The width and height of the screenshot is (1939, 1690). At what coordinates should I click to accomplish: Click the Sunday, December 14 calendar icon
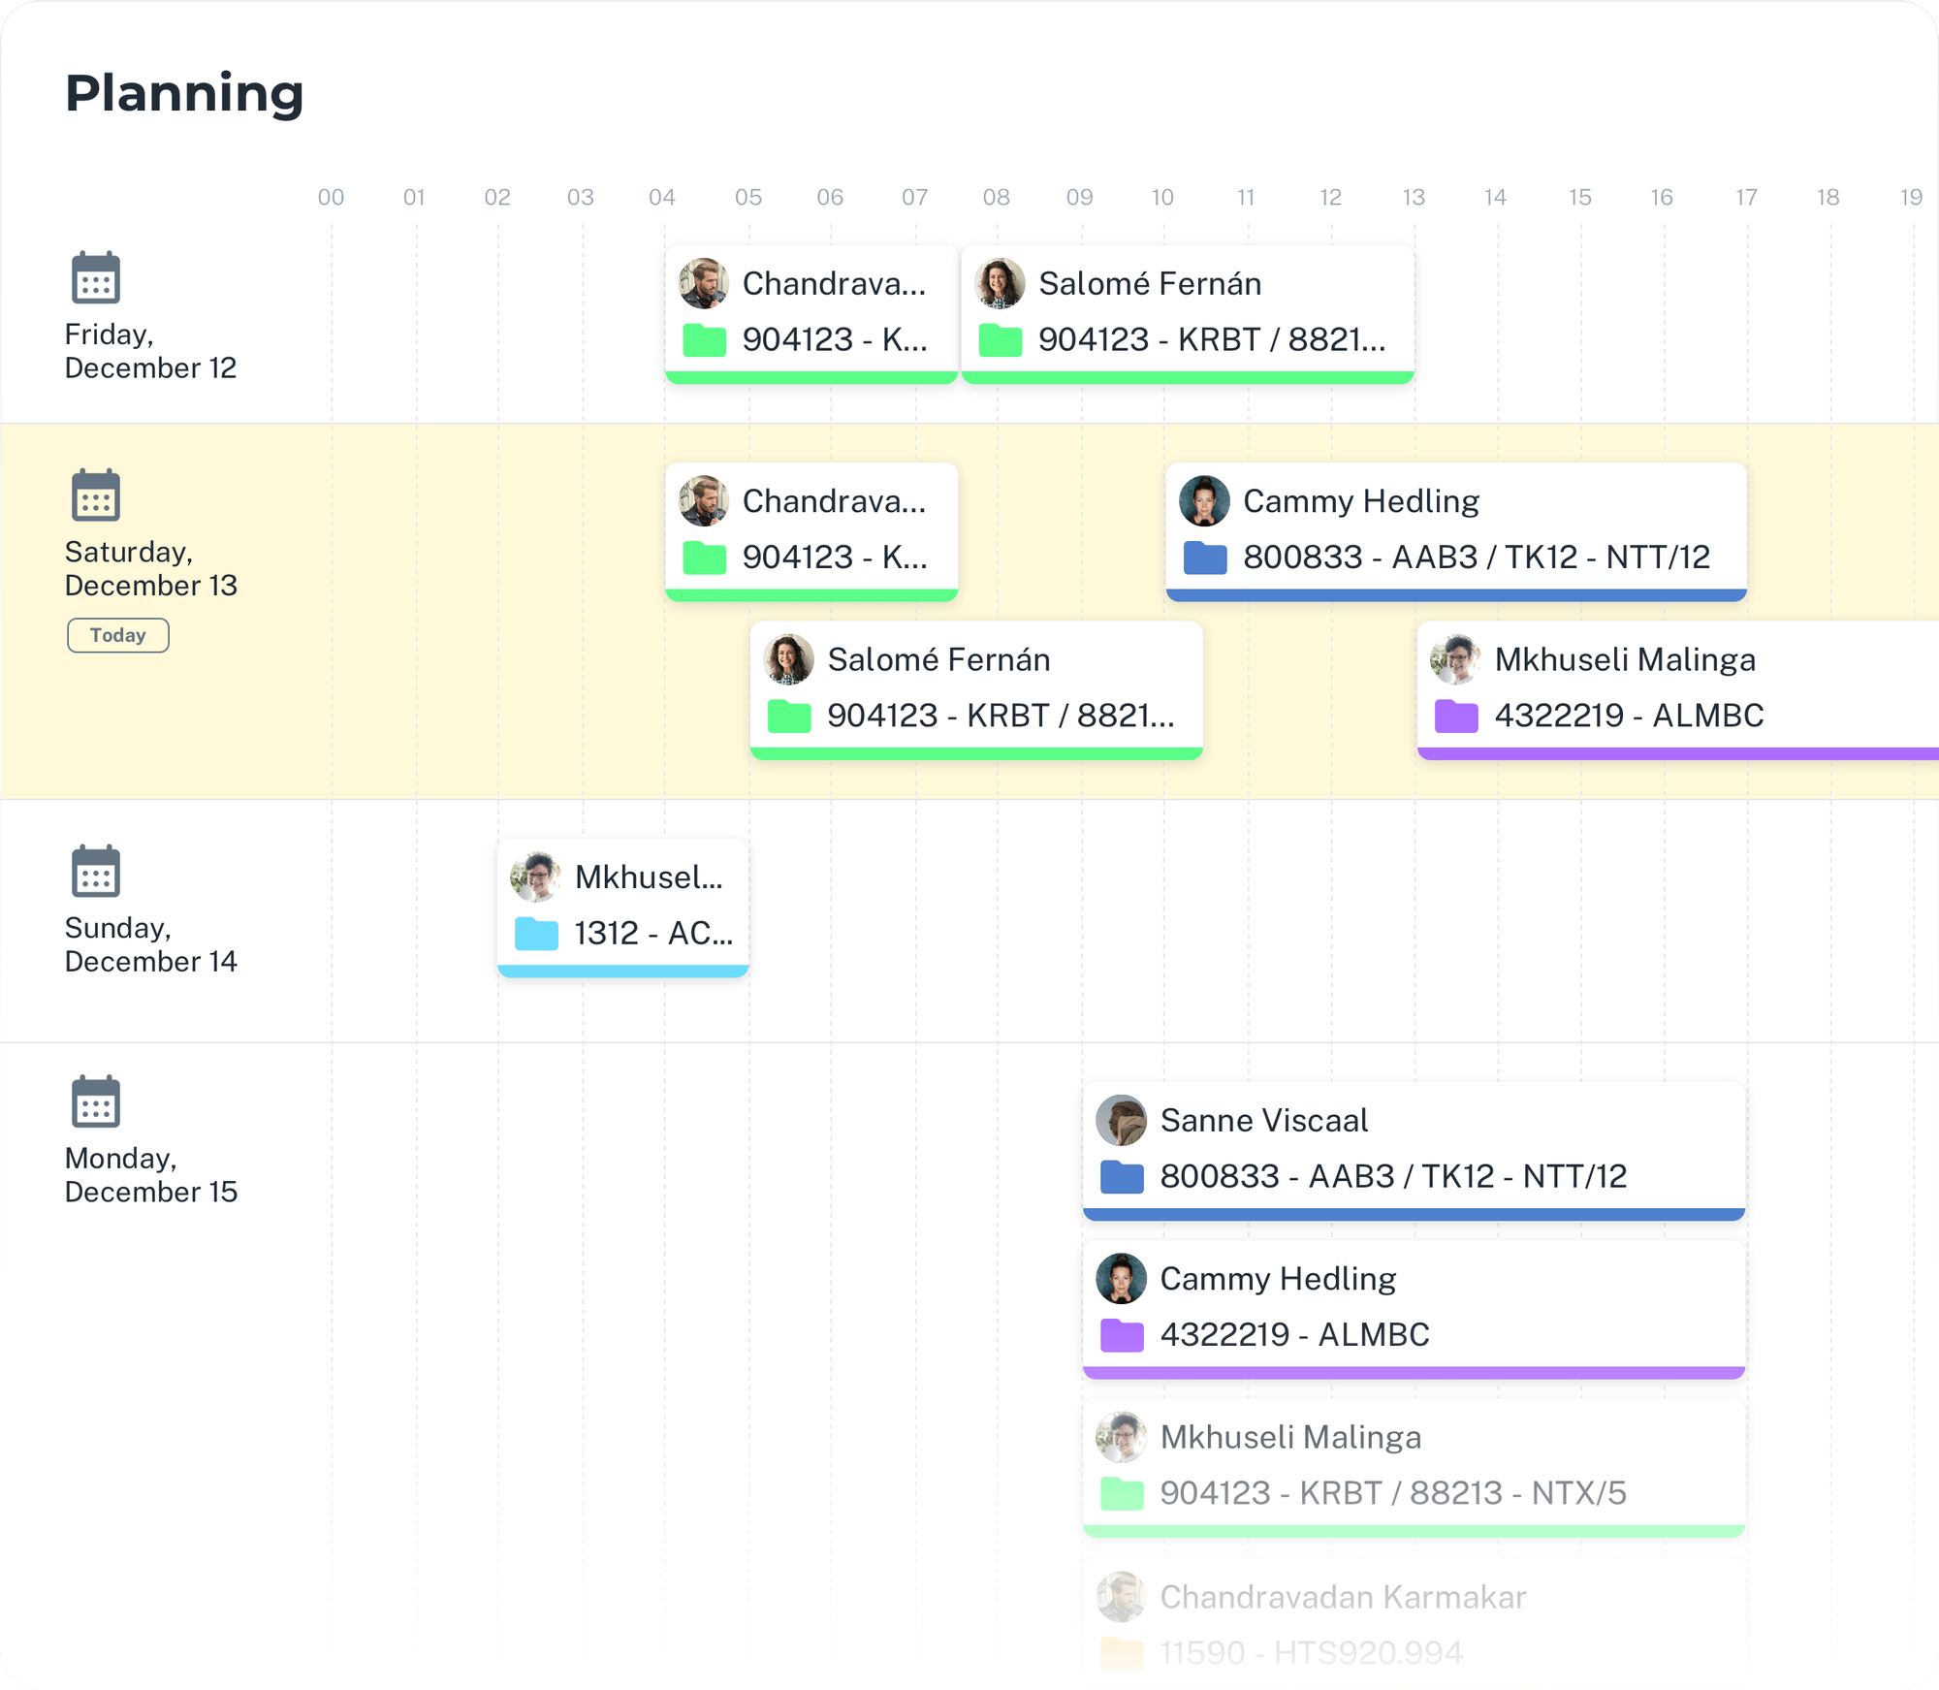coord(96,872)
